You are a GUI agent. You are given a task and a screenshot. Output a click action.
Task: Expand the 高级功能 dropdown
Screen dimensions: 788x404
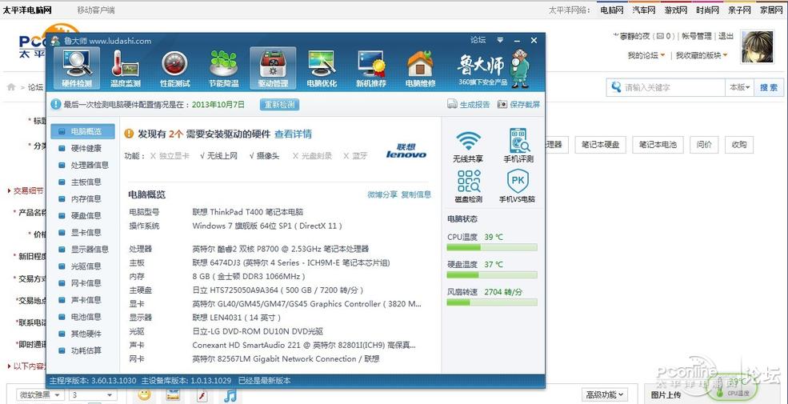(605, 395)
